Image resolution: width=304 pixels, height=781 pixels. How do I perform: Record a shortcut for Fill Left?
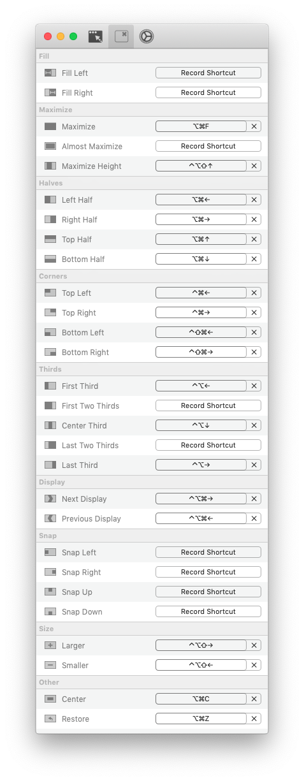click(208, 73)
